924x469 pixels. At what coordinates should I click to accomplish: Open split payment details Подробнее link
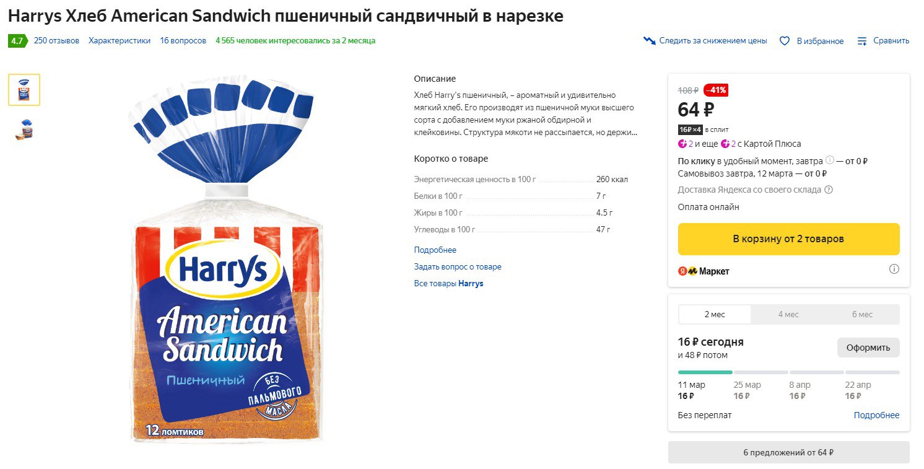[x=876, y=415]
